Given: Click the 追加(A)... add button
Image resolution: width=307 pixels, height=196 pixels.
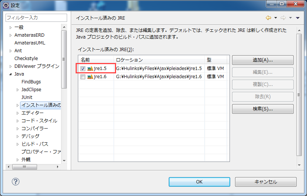Looking at the screenshot, I should (263, 60).
